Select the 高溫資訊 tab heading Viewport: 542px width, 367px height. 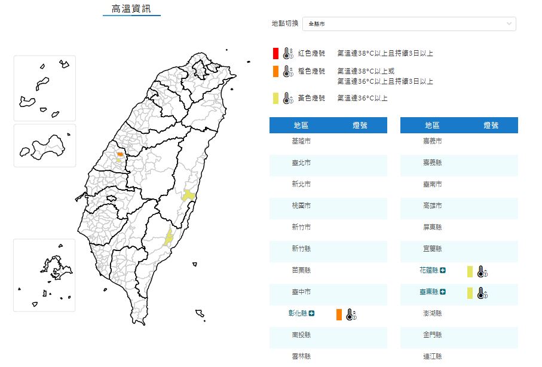pyautogui.click(x=131, y=8)
